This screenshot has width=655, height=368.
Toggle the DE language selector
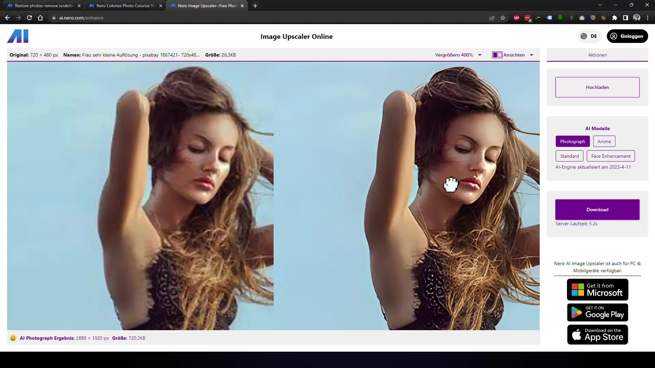589,36
